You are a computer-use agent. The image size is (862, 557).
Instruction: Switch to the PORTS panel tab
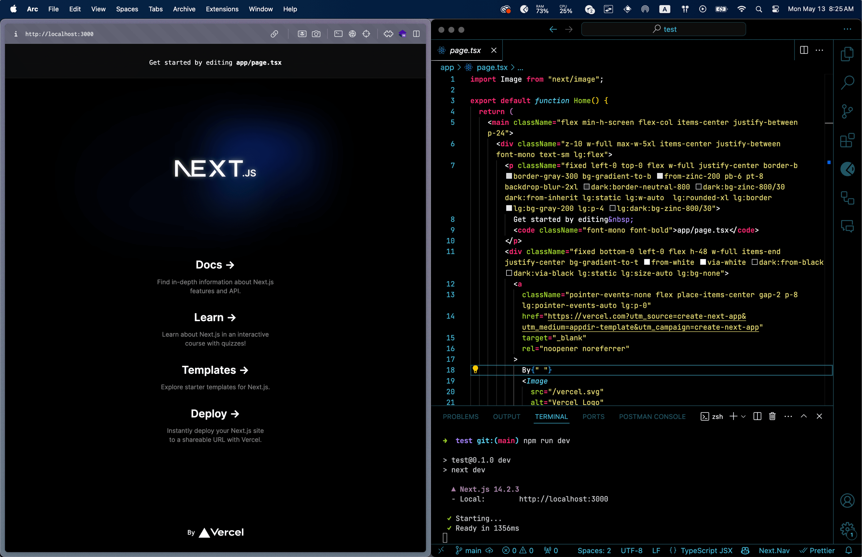click(x=593, y=417)
